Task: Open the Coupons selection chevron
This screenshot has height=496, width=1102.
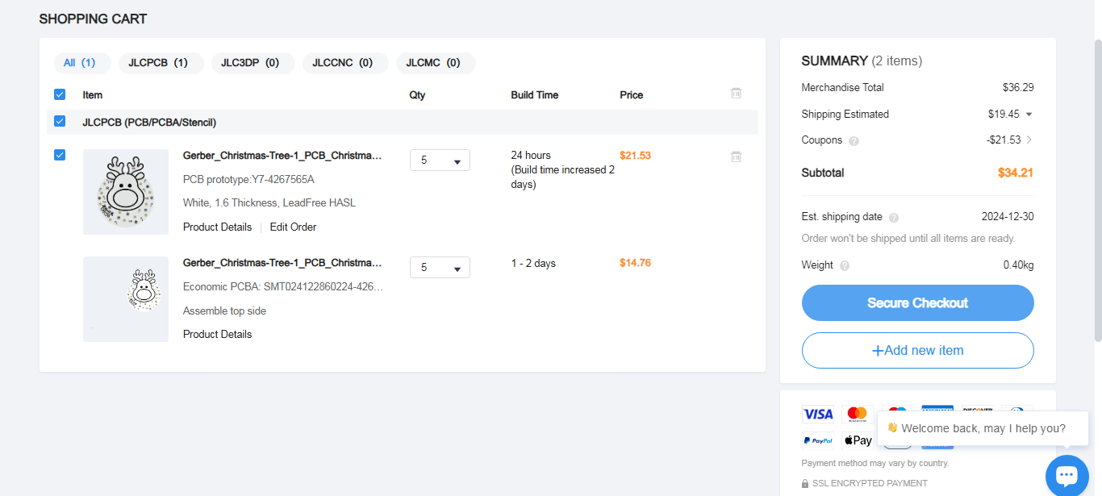Action: (x=1029, y=140)
